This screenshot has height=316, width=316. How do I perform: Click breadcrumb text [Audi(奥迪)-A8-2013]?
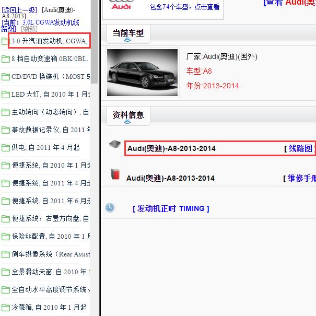[x=38, y=13]
